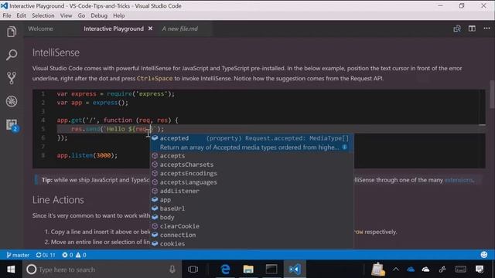The height and width of the screenshot is (278, 495).
Task: Close the Interactive Playground tab
Action: 151,29
